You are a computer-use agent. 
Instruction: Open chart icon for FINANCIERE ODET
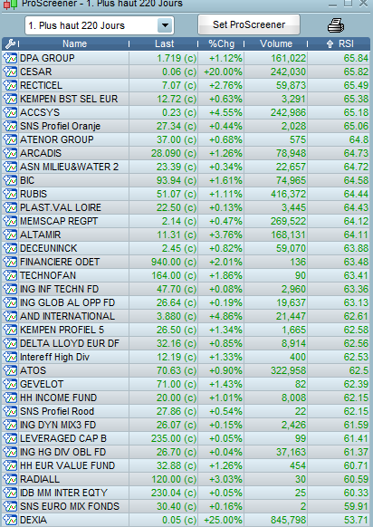click(10, 262)
